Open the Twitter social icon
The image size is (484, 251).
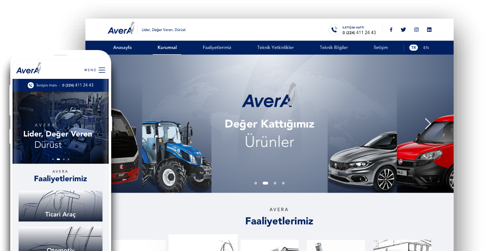coord(403,30)
